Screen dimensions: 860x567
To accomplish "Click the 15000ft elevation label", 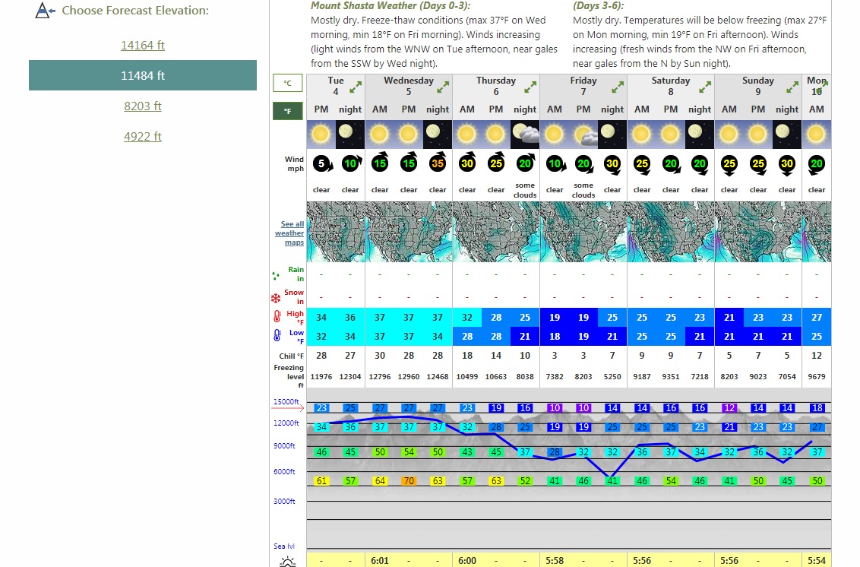I will click(285, 402).
